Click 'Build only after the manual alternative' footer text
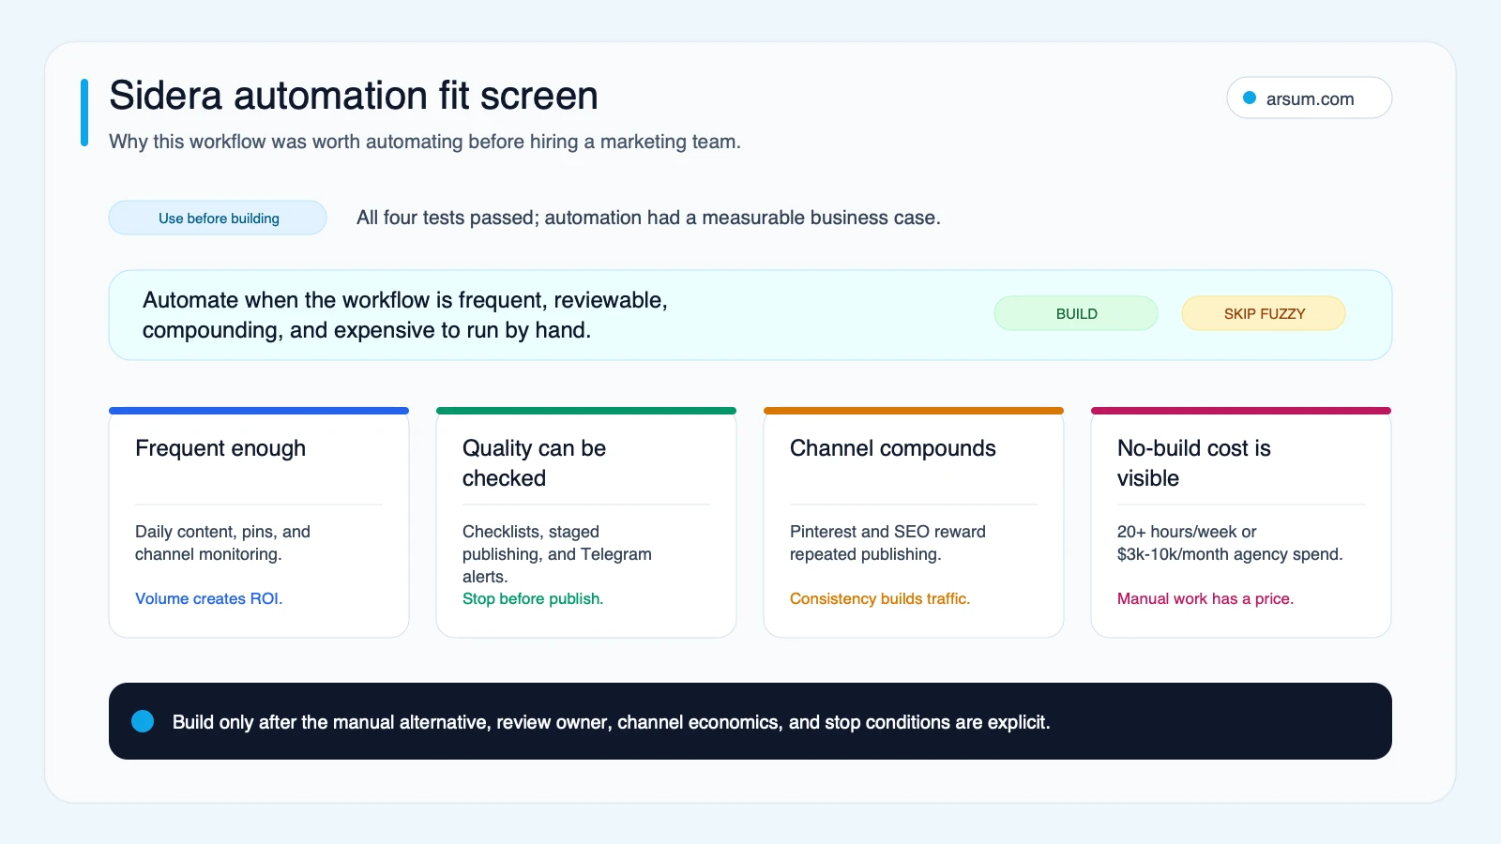The image size is (1501, 844). (612, 722)
